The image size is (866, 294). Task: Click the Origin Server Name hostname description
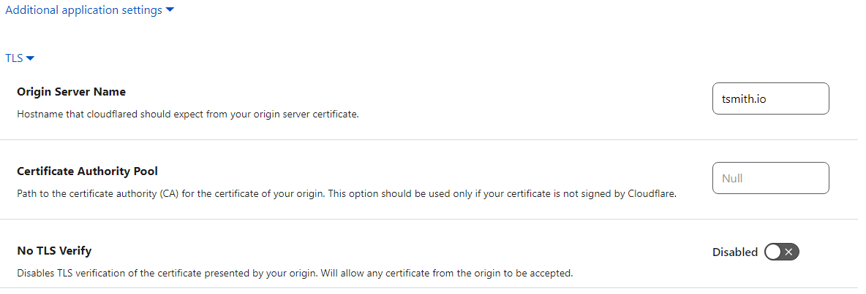click(187, 115)
